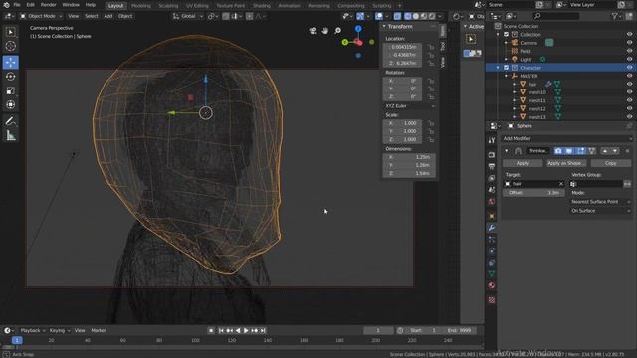Open XYZ Euler rotation mode dropdown
Image resolution: width=637 pixels, height=358 pixels.
409,106
